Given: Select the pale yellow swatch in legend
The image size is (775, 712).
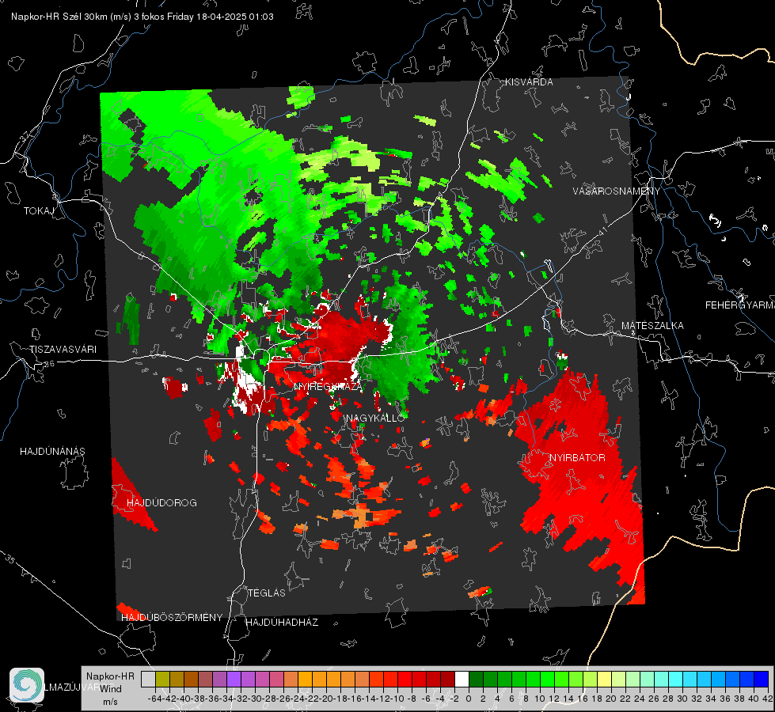Looking at the screenshot, I should tap(605, 679).
